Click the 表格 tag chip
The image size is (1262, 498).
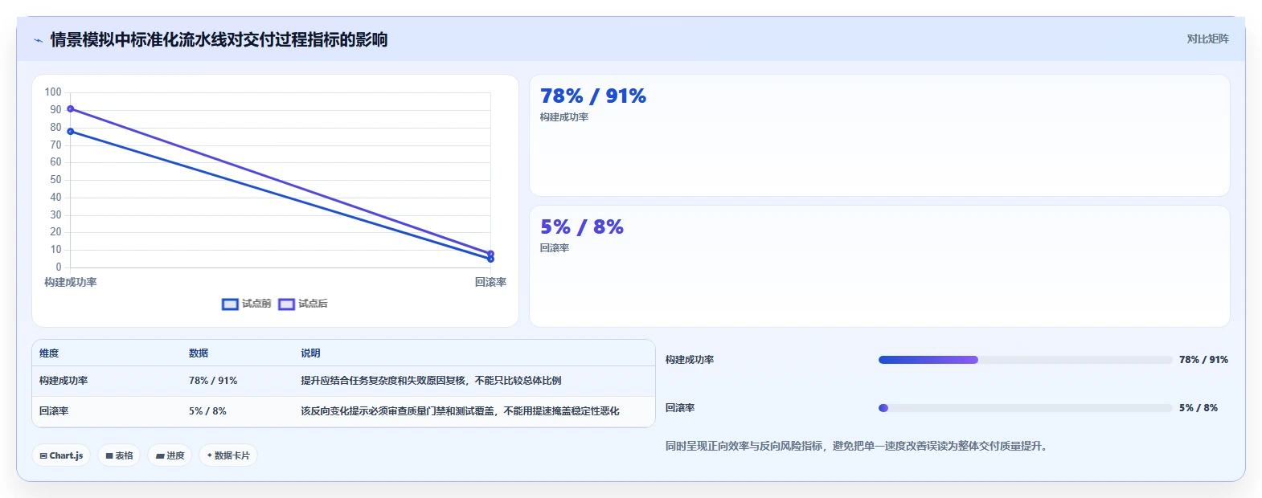(119, 455)
